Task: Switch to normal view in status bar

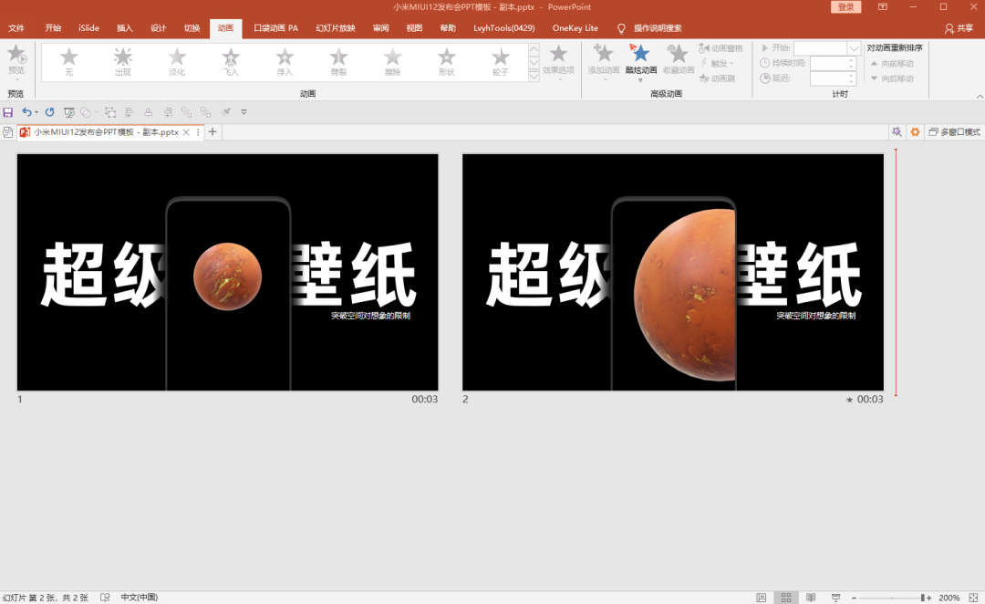Action: coord(762,598)
